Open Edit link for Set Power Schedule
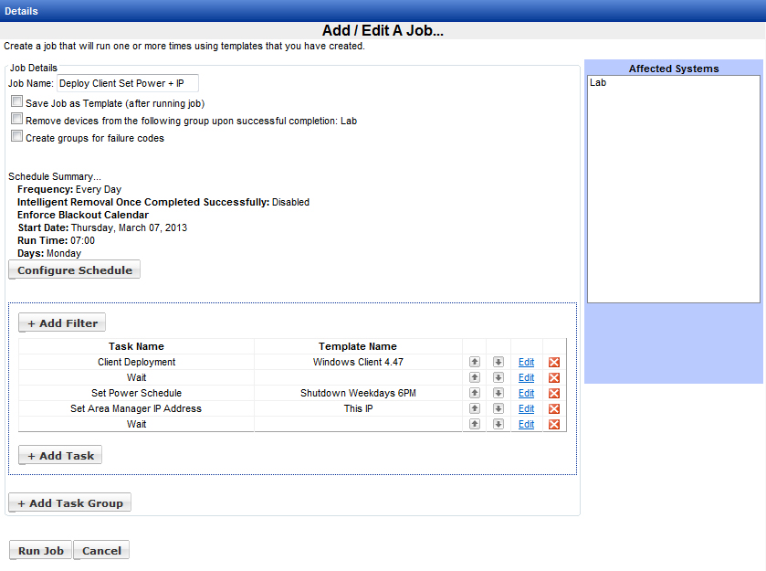 [x=526, y=394]
